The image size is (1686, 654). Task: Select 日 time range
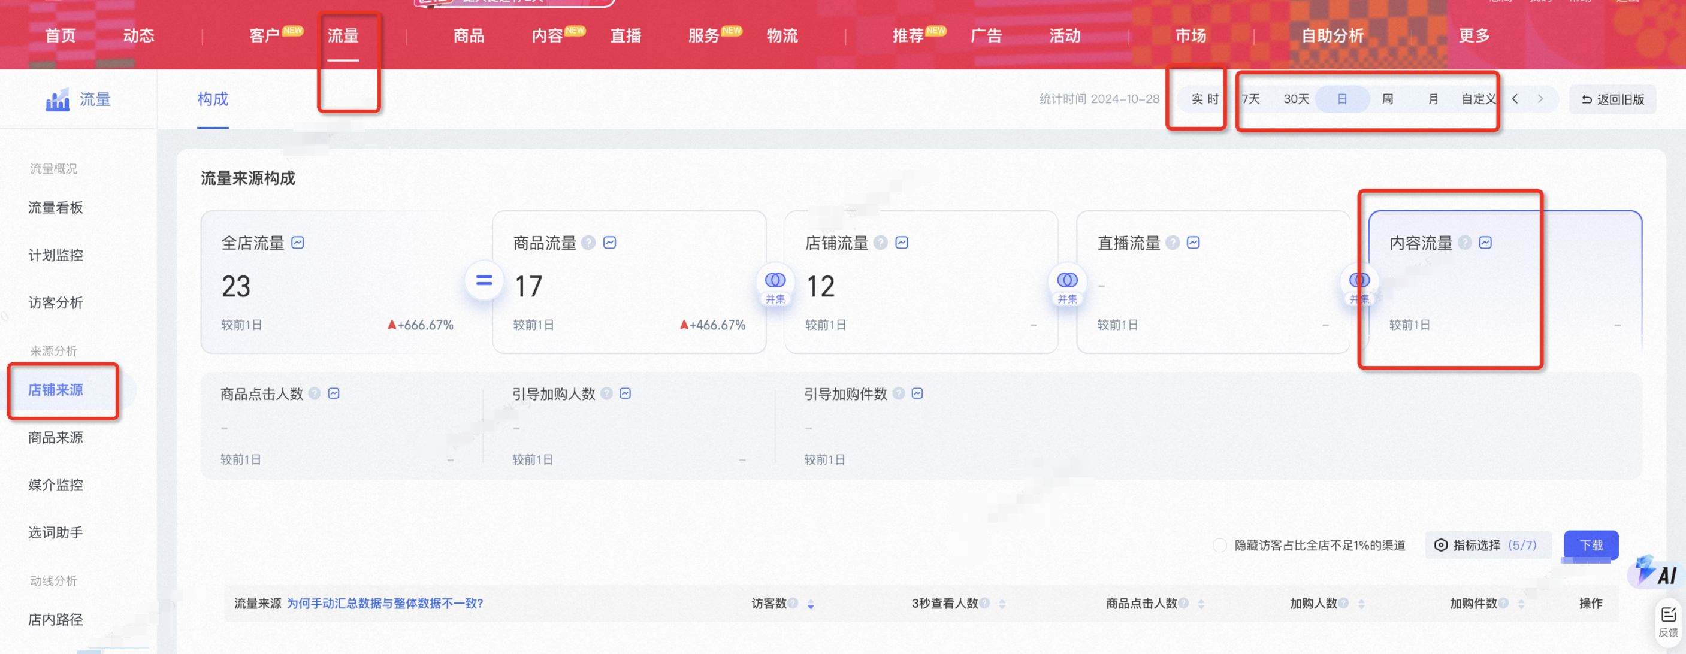(1342, 99)
